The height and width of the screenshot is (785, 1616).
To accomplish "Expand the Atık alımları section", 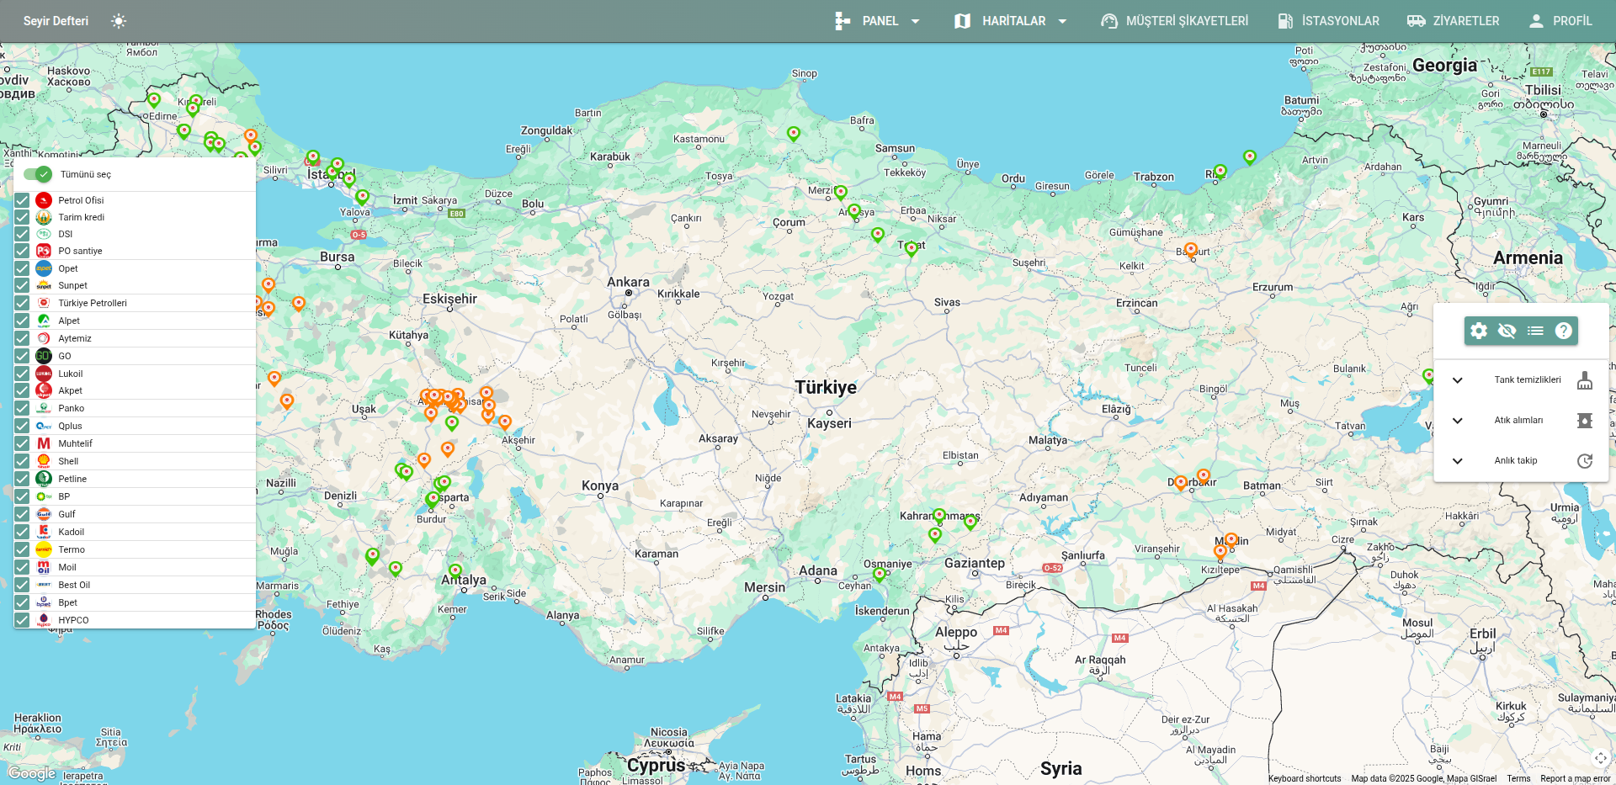I will pos(1458,421).
